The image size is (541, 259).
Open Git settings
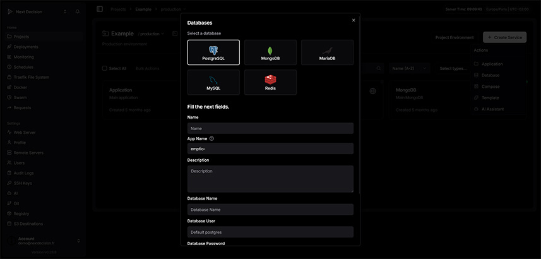click(44, 203)
